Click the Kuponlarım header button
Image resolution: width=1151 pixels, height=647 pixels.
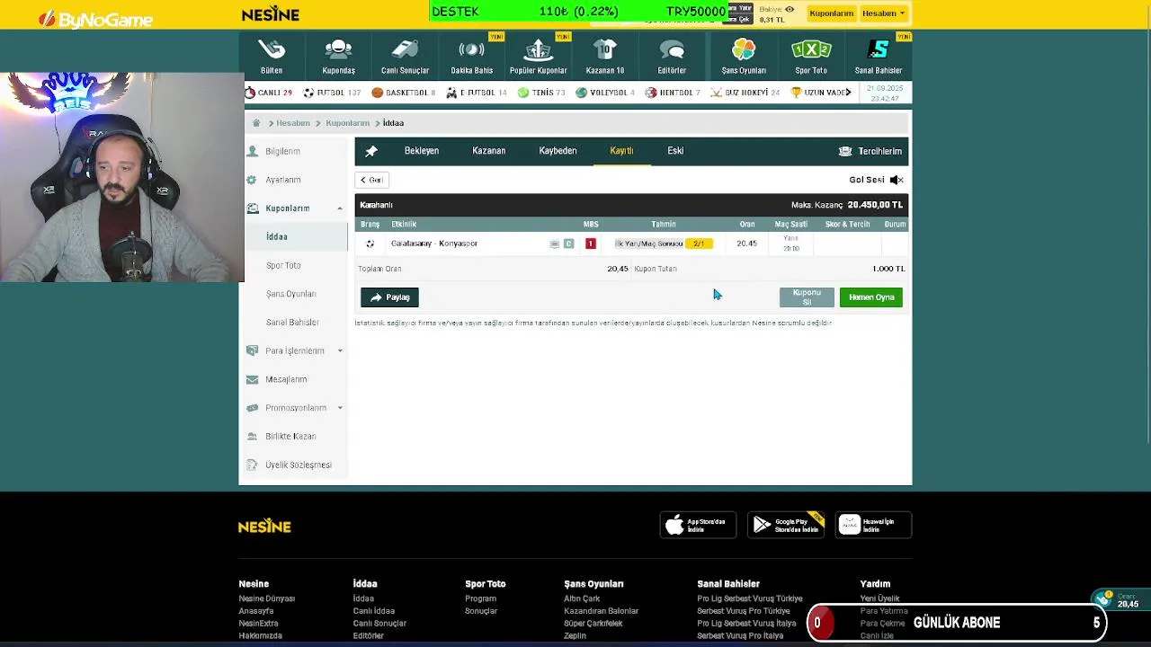(x=831, y=13)
